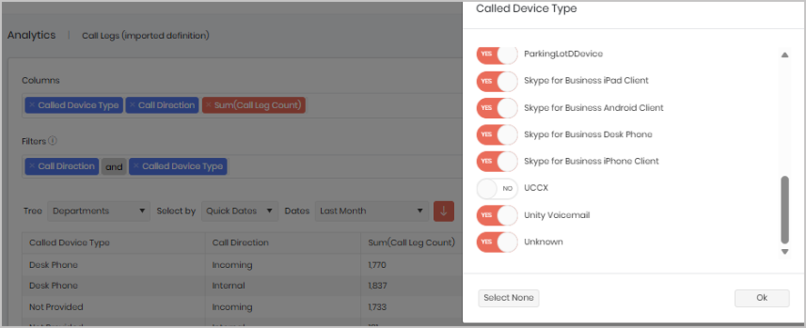Remove Sum(Call Leg Count) column tag

[x=208, y=104]
